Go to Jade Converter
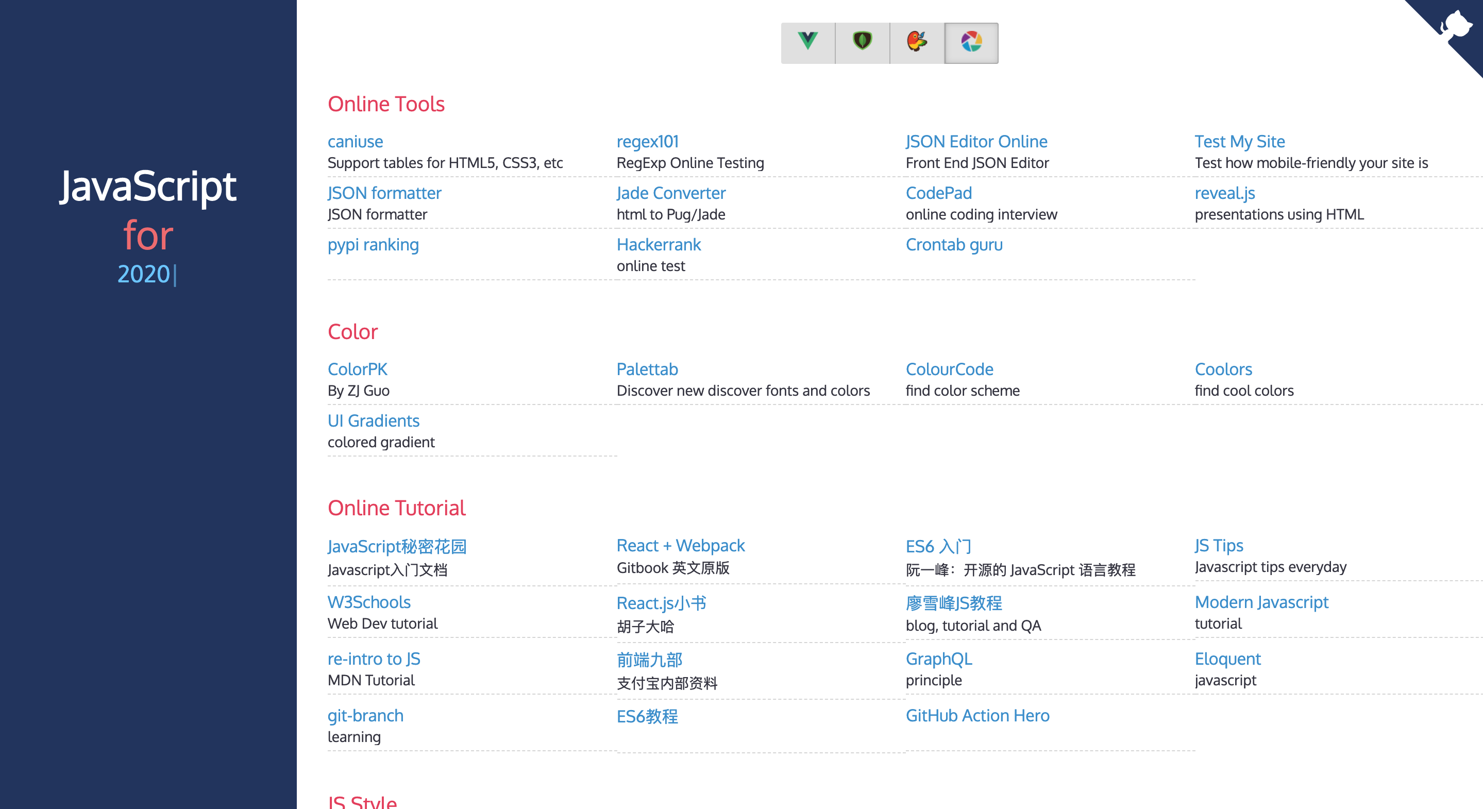 (671, 193)
